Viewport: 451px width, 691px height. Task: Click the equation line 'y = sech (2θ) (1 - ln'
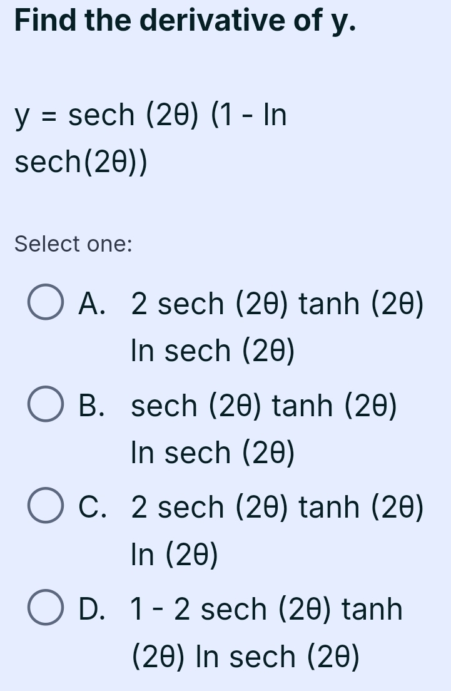click(x=151, y=115)
